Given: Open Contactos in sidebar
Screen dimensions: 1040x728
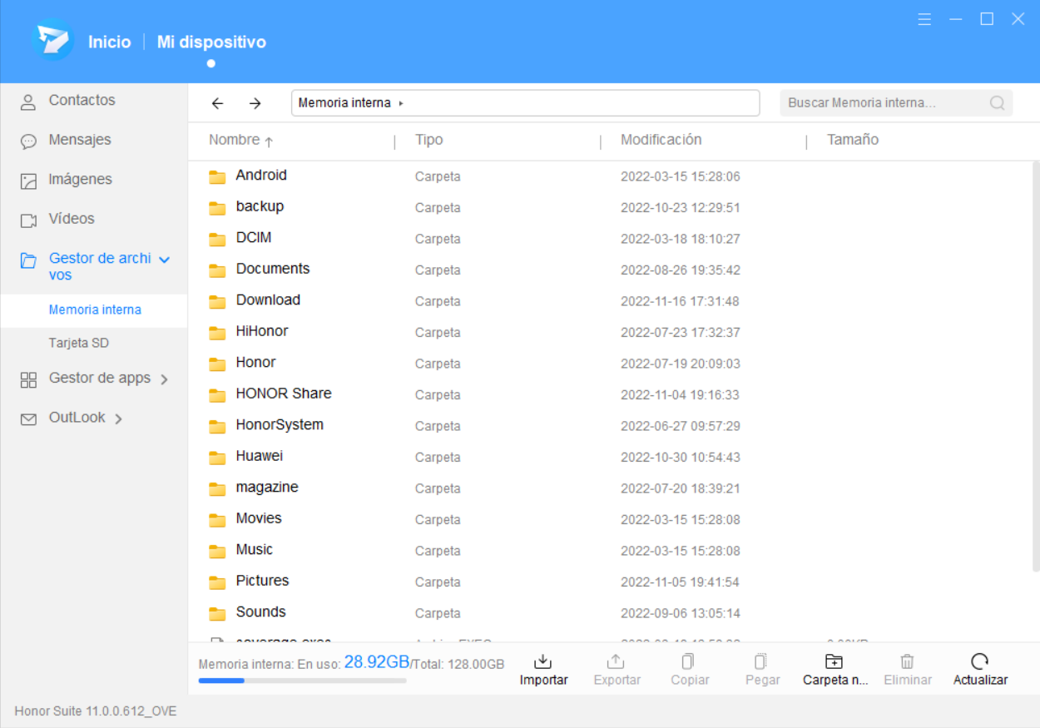Looking at the screenshot, I should (82, 101).
